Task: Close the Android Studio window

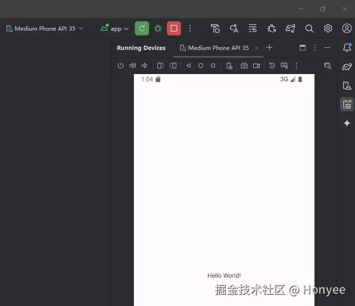Action: pos(345,9)
